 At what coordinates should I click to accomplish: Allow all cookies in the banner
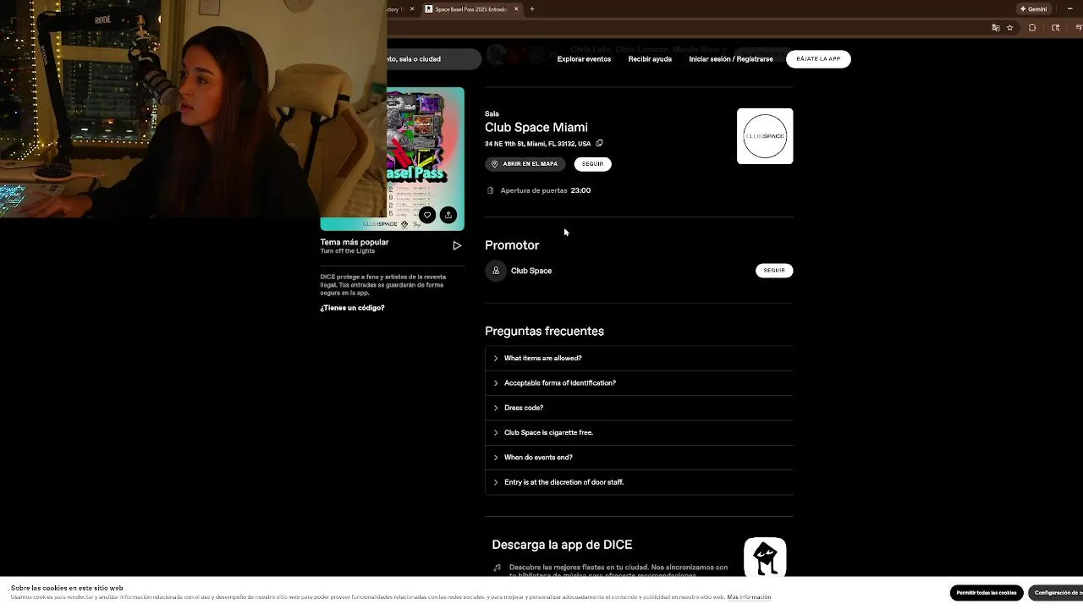[x=987, y=593]
